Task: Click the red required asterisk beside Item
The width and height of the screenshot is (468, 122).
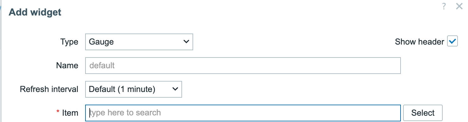Action: pos(58,112)
